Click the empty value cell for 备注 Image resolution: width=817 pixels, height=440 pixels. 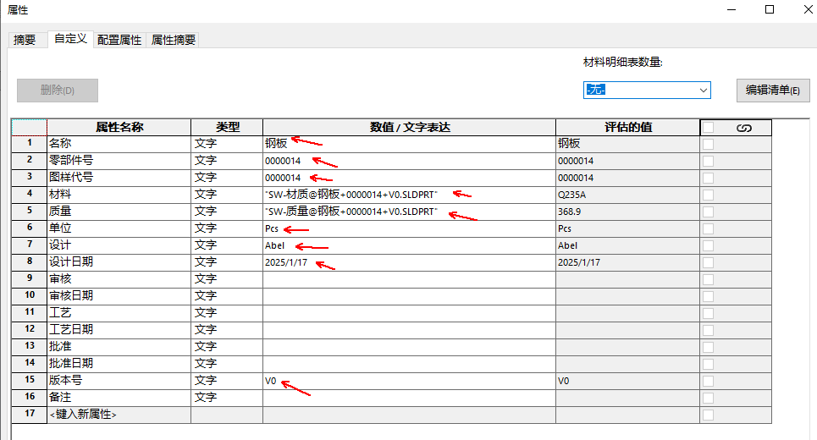[410, 398]
